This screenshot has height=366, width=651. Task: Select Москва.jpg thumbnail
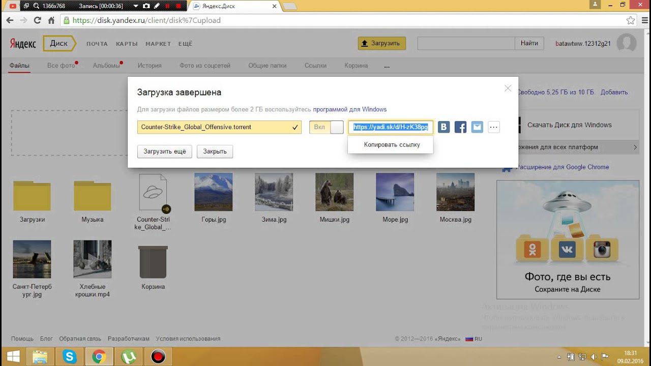pos(456,192)
